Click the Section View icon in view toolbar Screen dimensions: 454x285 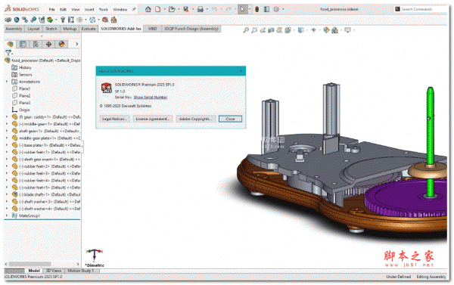click(271, 29)
